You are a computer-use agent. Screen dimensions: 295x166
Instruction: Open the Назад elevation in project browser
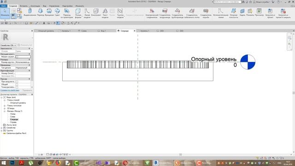pos(13,114)
